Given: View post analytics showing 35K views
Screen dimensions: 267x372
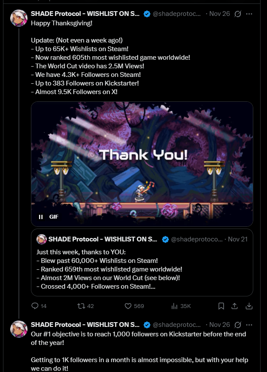Looking at the screenshot, I should click(181, 306).
